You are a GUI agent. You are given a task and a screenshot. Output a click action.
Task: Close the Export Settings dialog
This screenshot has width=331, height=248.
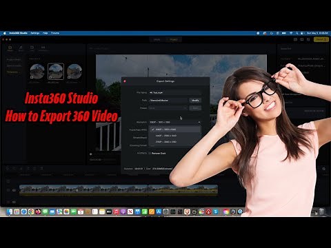coord(125,81)
